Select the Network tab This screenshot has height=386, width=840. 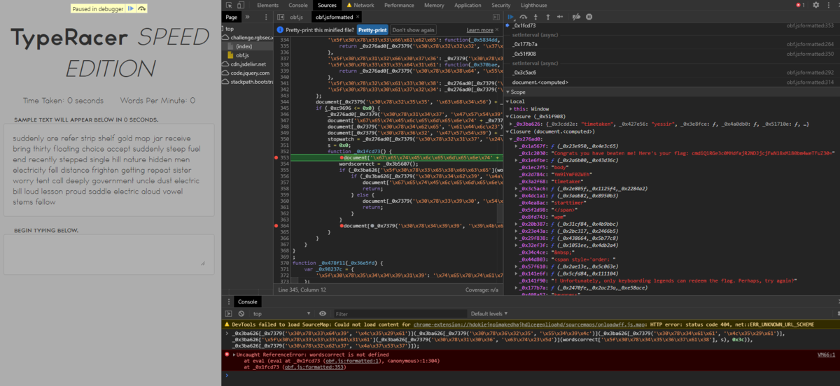(360, 5)
